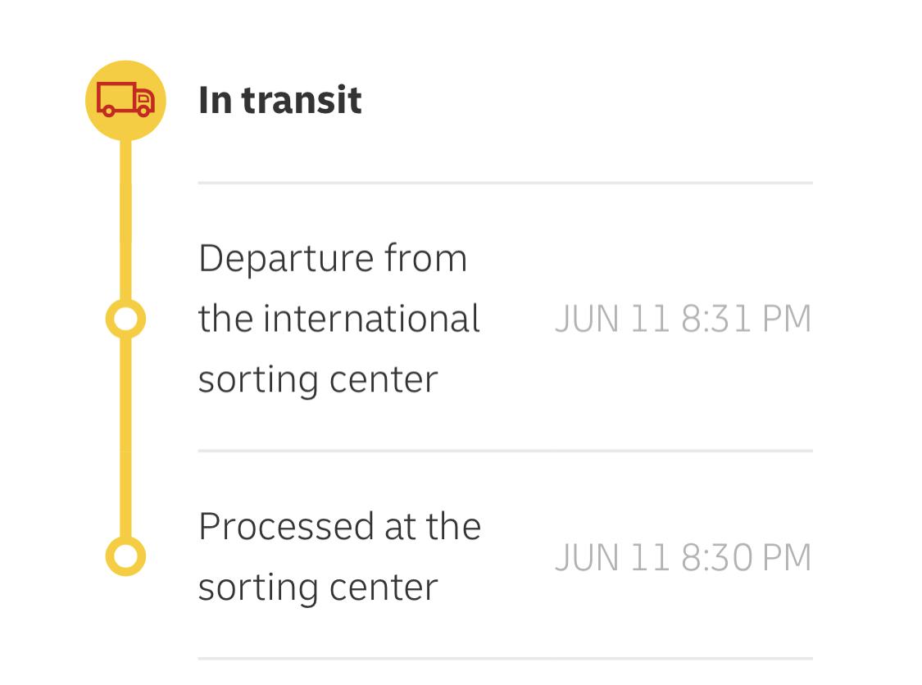Tap "sorting center" line in the Processed entry
Screen dimensions: 922x685
318,587
